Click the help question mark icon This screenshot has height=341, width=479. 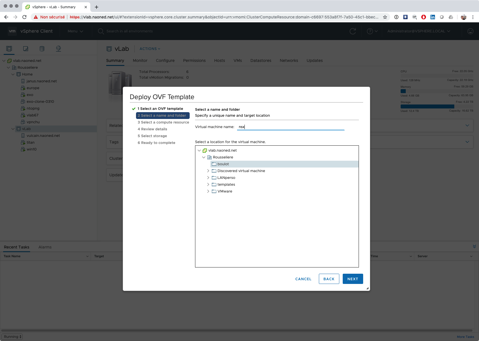(370, 31)
